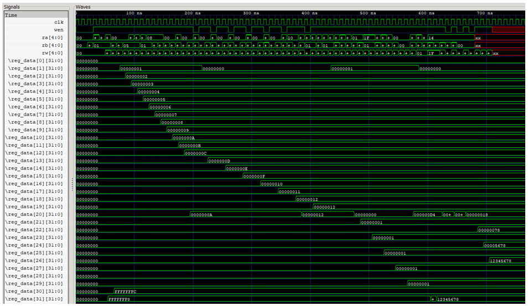Click the FFFFFFFC value on reg_data[30] waveform
This screenshot has height=306, width=528.
(x=126, y=292)
